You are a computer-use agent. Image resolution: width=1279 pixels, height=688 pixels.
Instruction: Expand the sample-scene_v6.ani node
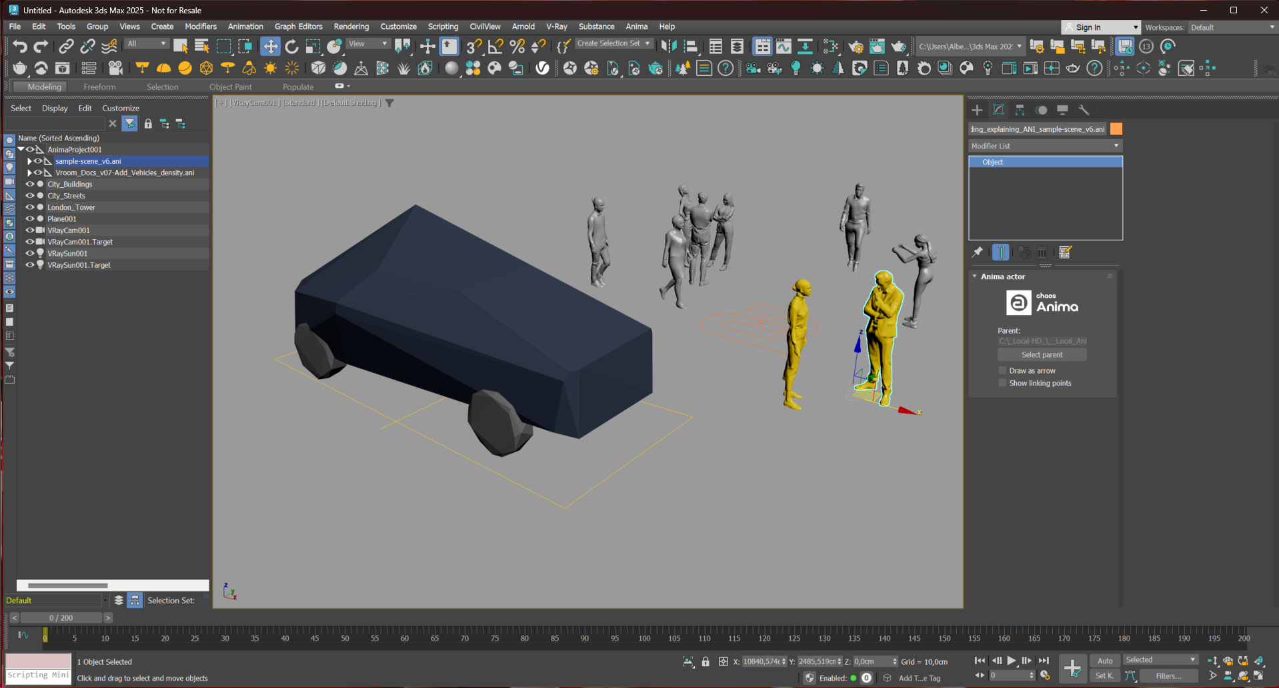[x=29, y=161]
